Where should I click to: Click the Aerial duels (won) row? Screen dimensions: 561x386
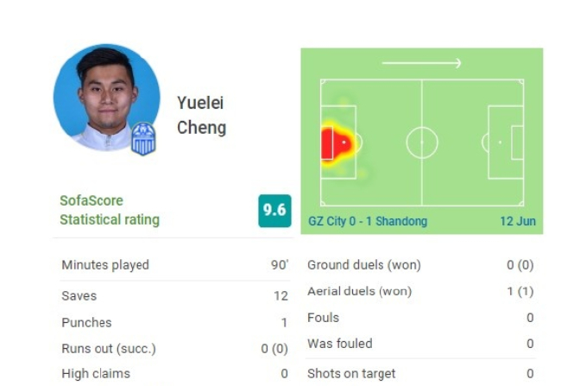(420, 292)
